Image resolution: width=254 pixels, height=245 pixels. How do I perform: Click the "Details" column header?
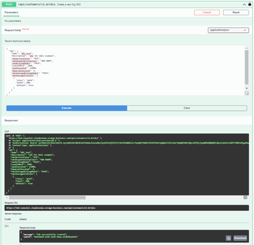pos(23,219)
